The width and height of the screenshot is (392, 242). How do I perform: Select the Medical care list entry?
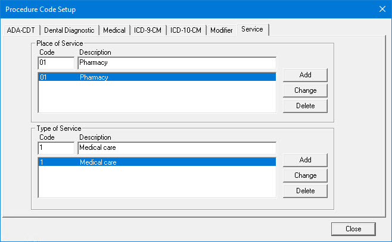click(157, 162)
